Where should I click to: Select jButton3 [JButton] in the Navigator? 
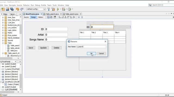(x=11, y=77)
